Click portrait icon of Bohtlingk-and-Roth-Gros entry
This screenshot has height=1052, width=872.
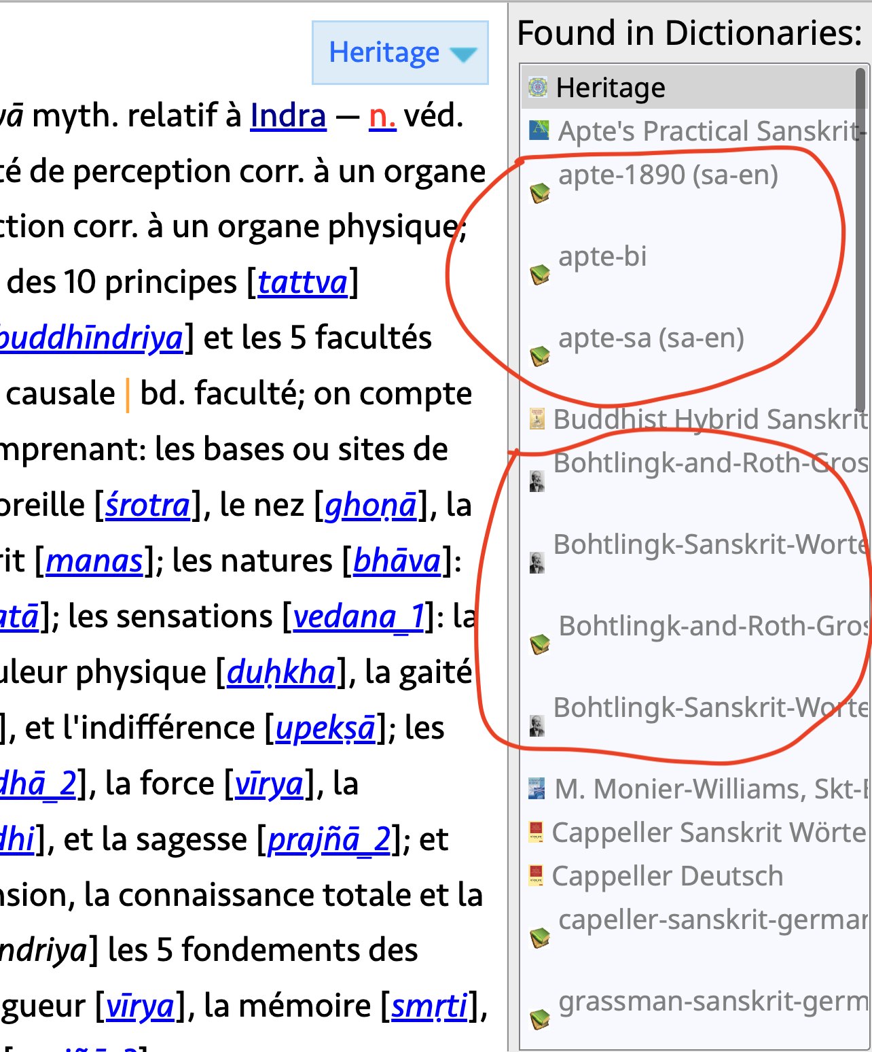point(537,481)
